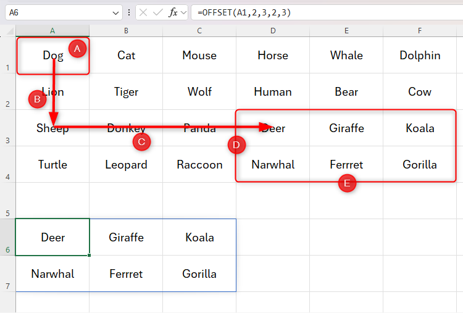Click the Cancel X icon in formula bar
463x313 pixels.
coord(144,12)
